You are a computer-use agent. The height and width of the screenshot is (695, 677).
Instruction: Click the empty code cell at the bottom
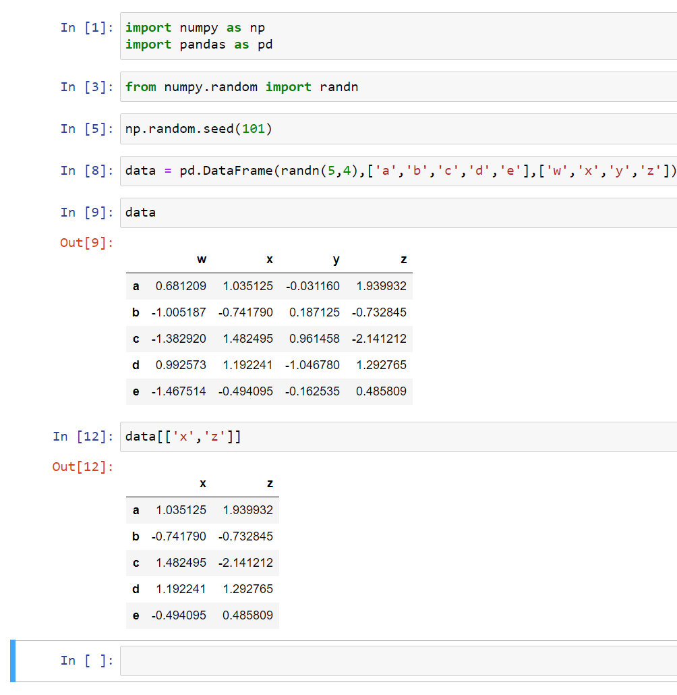point(399,661)
